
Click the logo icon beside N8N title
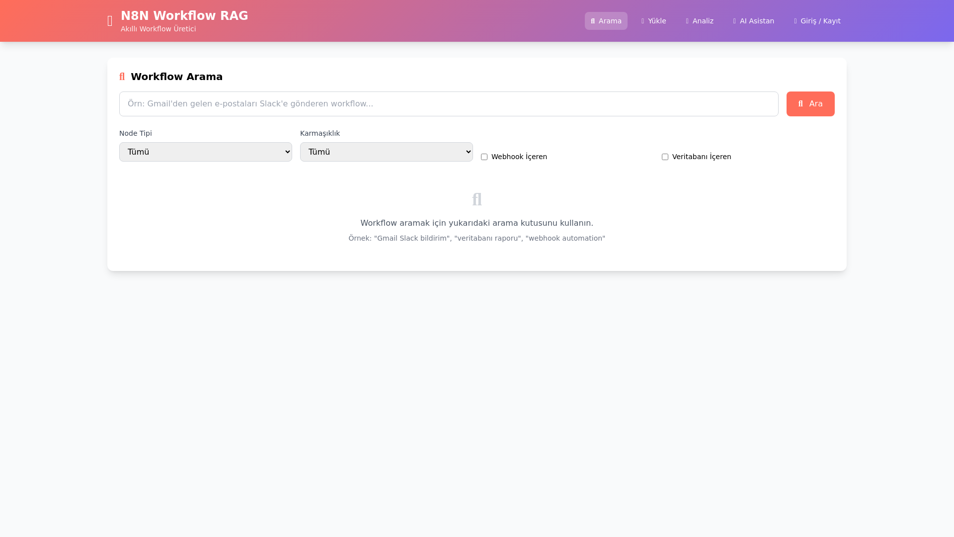click(110, 21)
